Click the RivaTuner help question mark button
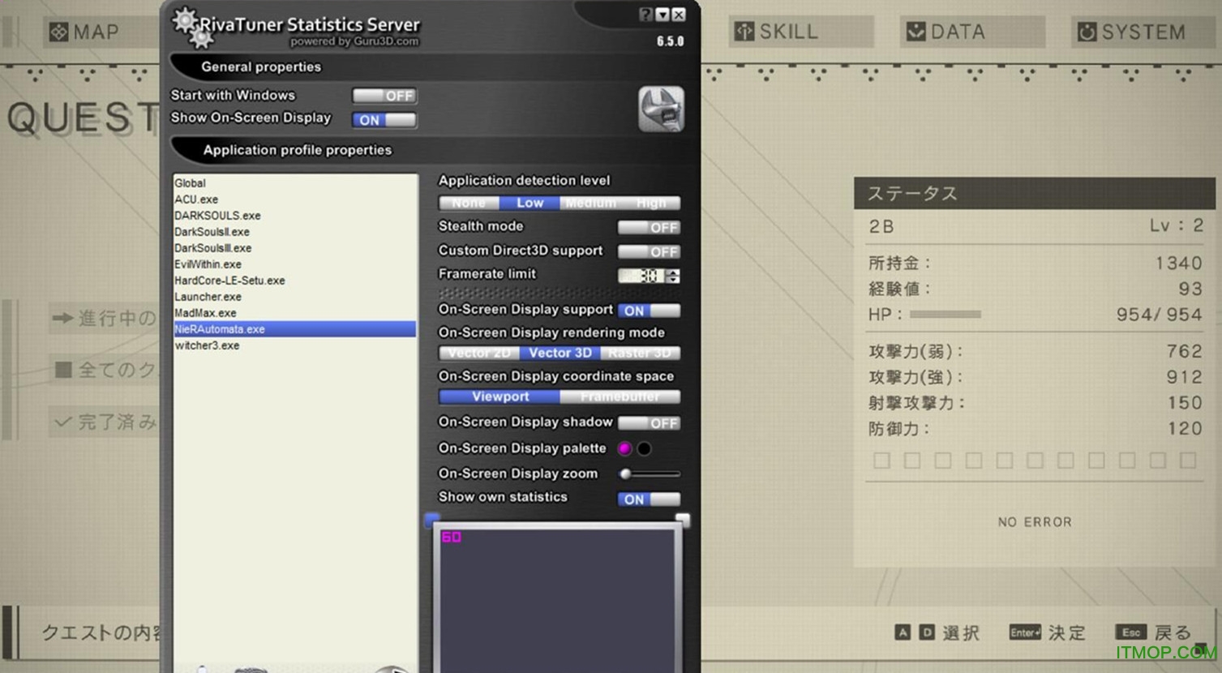The width and height of the screenshot is (1222, 673). point(645,15)
